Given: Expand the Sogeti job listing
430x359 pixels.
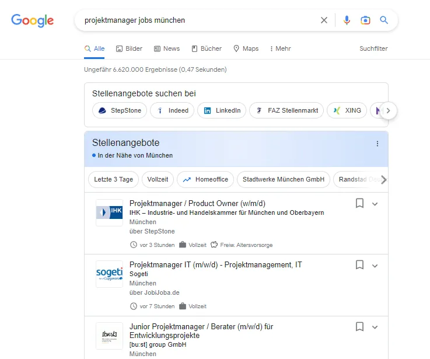Looking at the screenshot, I should click(x=375, y=266).
